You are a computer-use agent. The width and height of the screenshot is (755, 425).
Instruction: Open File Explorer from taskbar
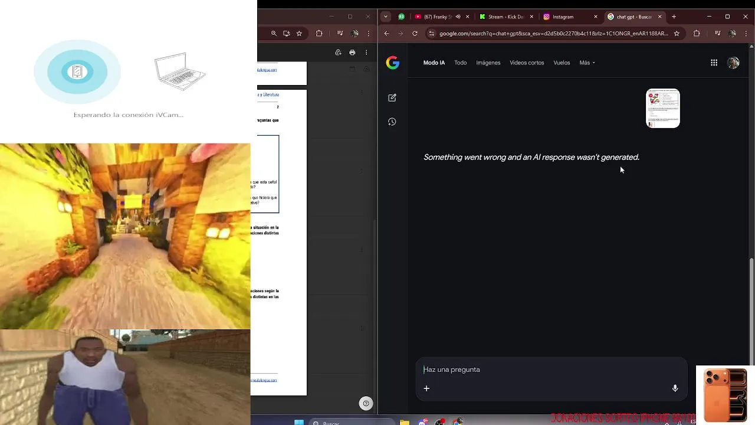(x=405, y=422)
